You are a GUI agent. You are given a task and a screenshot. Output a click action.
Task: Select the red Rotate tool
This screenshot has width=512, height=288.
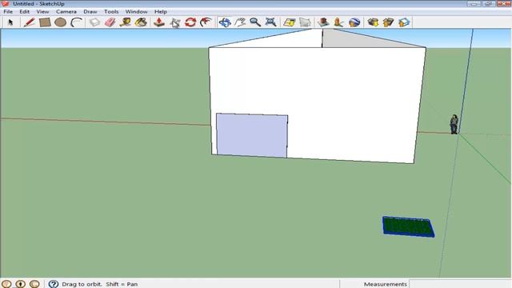click(x=190, y=22)
